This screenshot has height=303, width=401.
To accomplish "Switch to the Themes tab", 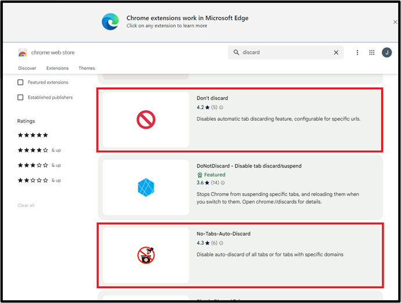I will [87, 68].
